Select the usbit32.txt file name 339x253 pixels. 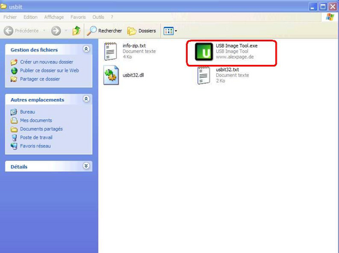click(x=227, y=70)
